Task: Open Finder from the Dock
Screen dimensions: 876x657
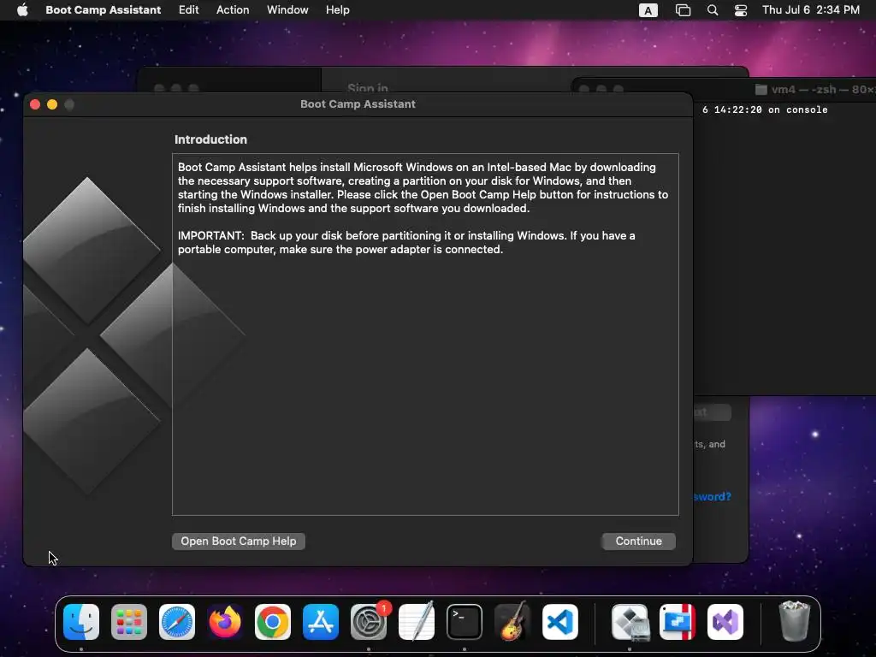Action: (81, 622)
